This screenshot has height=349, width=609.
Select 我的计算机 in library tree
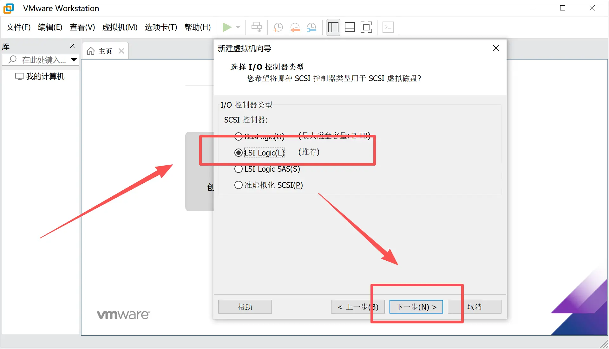[40, 76]
